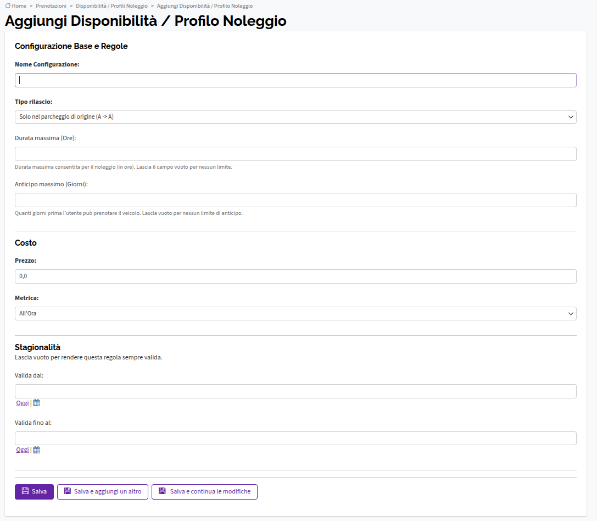Click Oggi link under Valida dal

23,403
